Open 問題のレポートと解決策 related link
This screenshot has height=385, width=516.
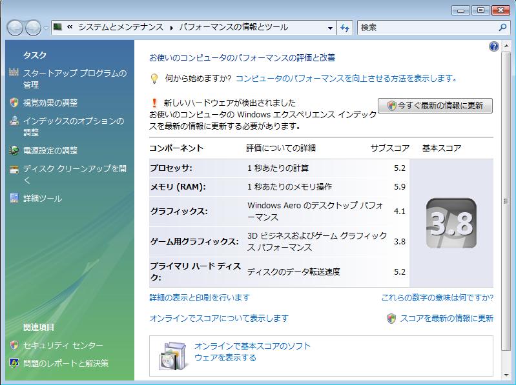tap(66, 363)
